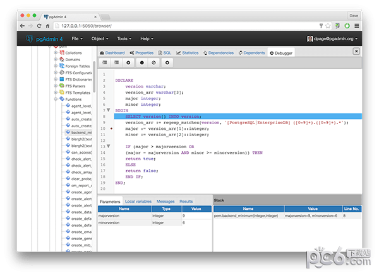Open the dpage@pgadmin.org user menu
This screenshot has width=379, height=276.
click(x=332, y=38)
